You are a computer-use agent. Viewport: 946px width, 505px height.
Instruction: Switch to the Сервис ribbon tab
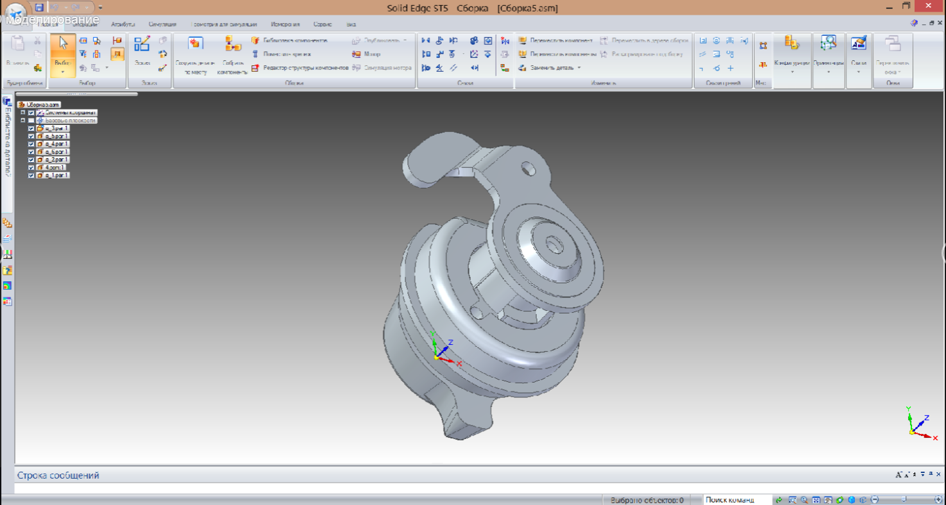pyautogui.click(x=323, y=24)
